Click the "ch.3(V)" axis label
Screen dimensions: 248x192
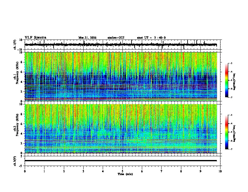coord(15,161)
